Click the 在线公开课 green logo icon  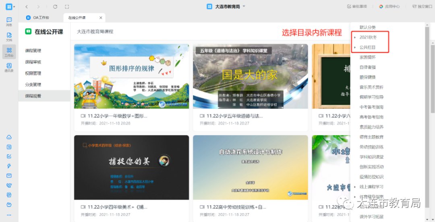pyautogui.click(x=28, y=32)
